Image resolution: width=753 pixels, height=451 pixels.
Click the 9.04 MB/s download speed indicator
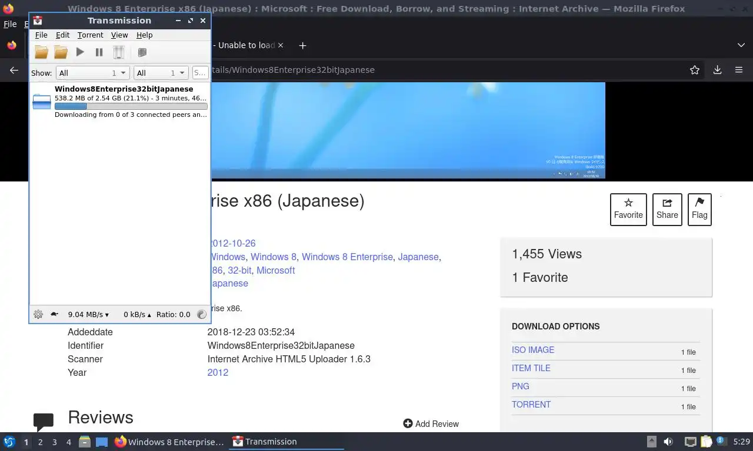point(88,315)
